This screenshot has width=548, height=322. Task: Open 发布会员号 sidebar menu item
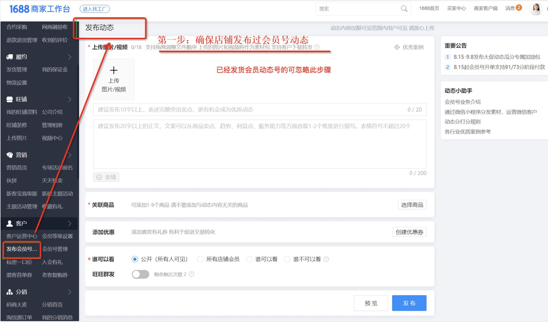[22, 249]
